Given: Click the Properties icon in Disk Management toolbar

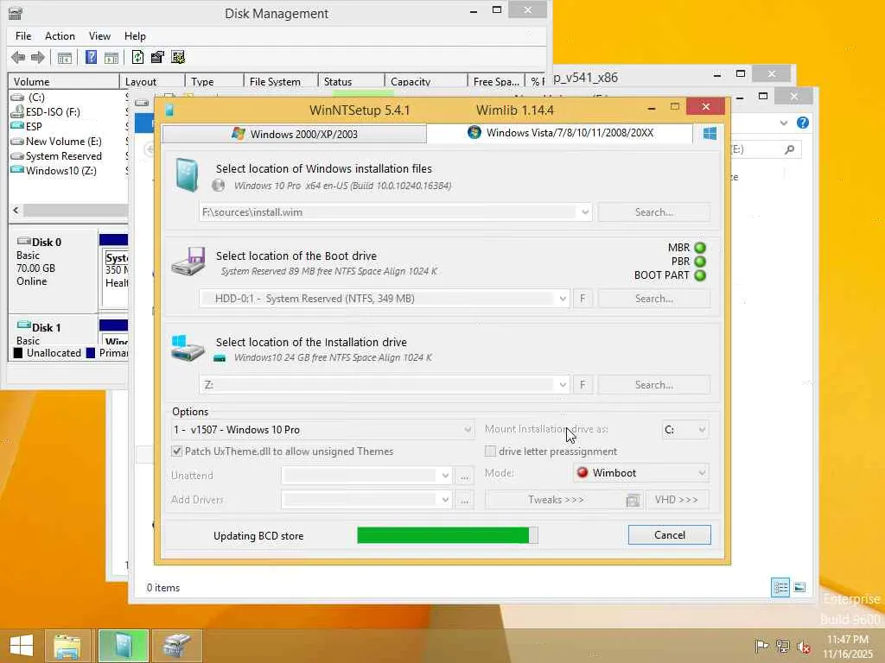Looking at the screenshot, I should pyautogui.click(x=157, y=57).
